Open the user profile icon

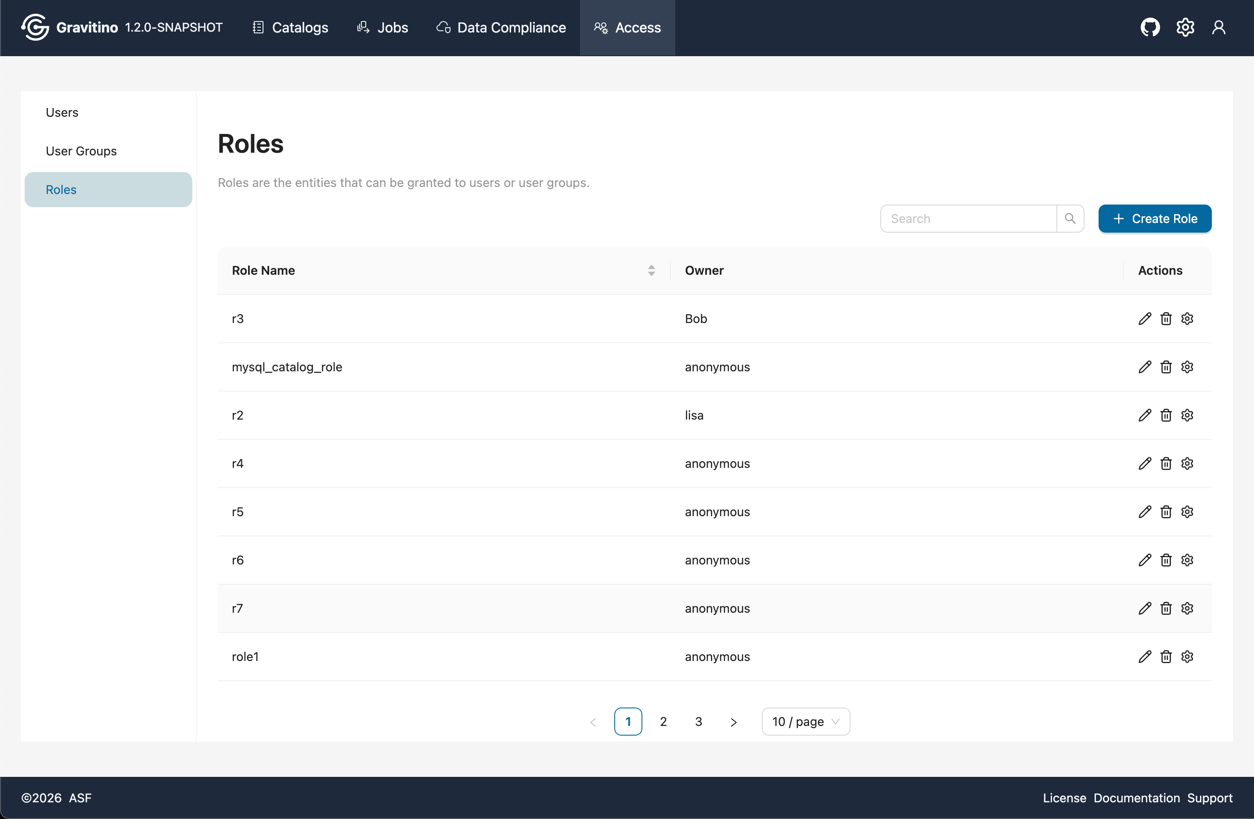tap(1219, 27)
